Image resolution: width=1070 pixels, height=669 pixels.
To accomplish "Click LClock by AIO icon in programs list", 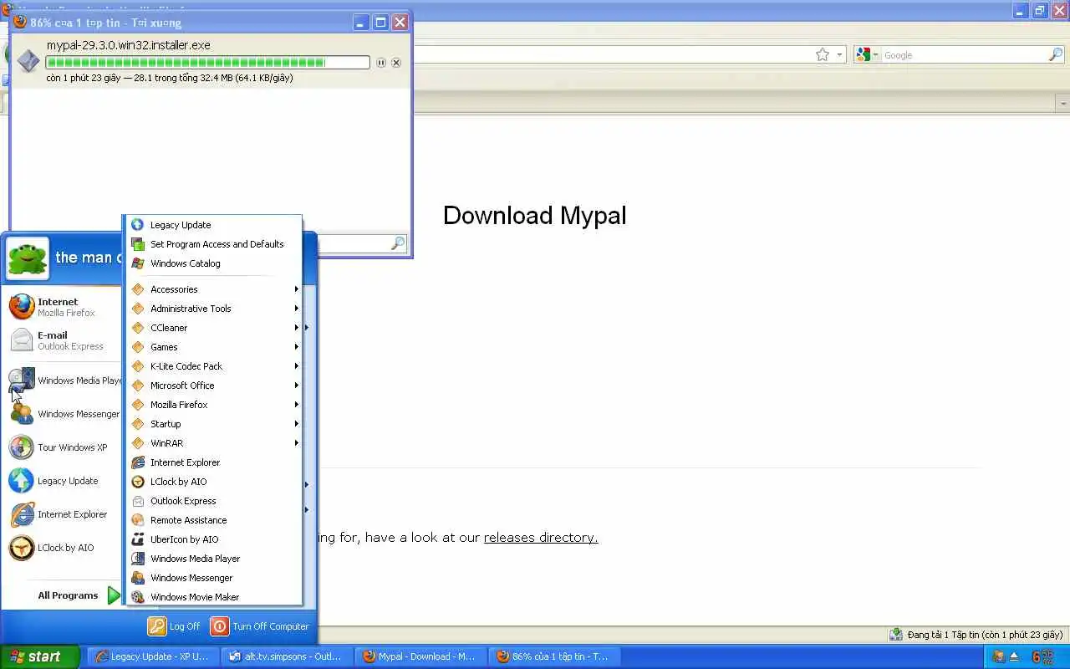I will (138, 482).
